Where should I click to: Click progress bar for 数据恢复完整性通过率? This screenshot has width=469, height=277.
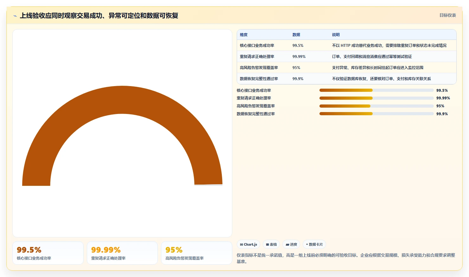point(376,114)
